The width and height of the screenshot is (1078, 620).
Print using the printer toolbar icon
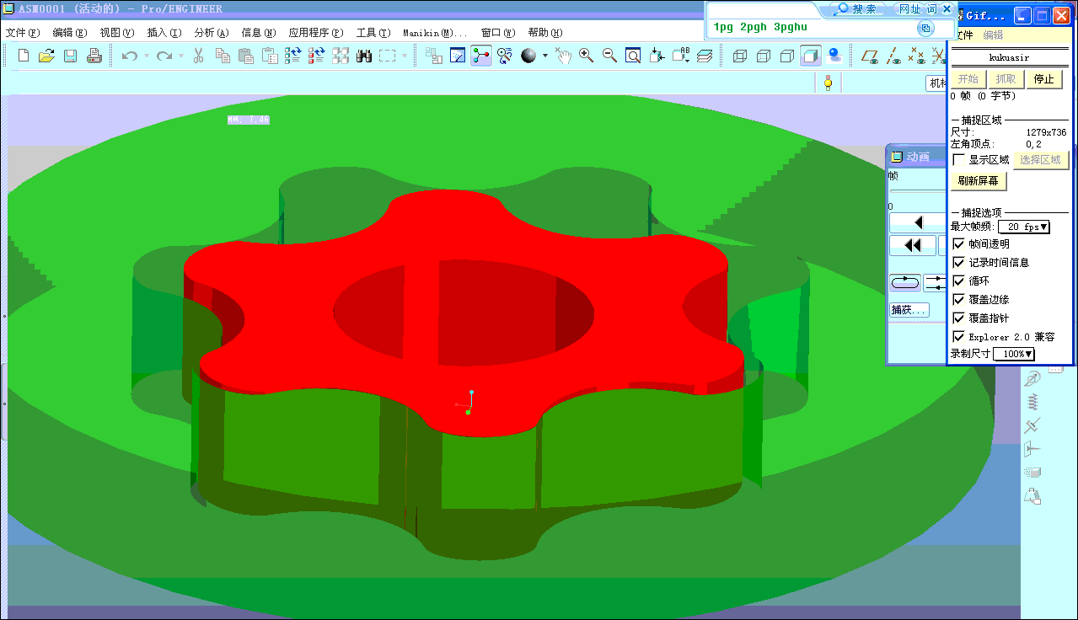point(94,56)
